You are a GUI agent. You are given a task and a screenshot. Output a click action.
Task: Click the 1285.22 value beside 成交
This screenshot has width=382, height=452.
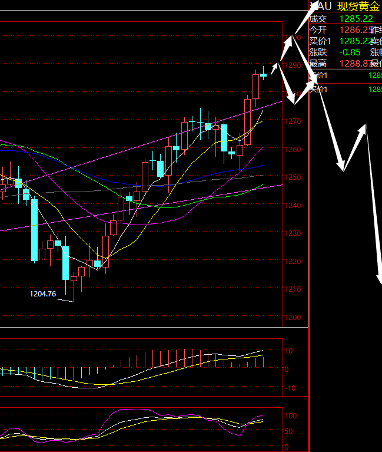coord(356,19)
